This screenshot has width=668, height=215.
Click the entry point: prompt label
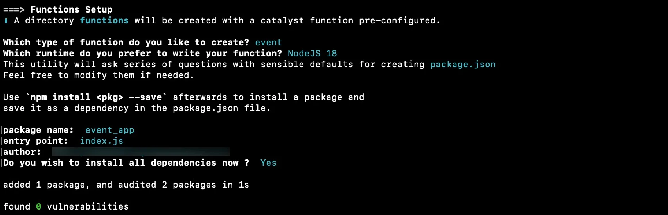pos(36,141)
